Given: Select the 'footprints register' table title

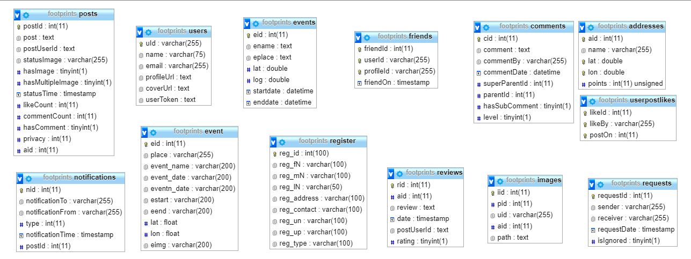Looking at the screenshot, I should coord(327,142).
